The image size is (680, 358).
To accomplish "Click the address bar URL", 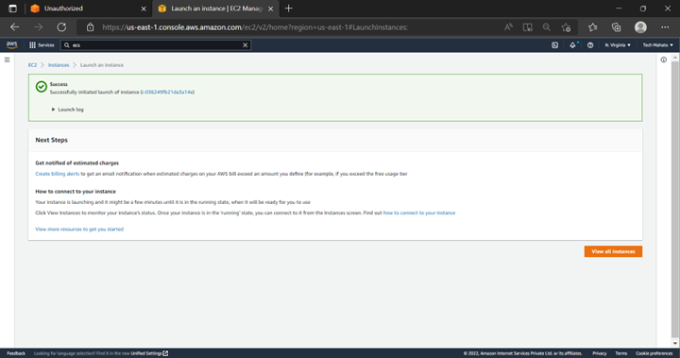I will coord(255,27).
